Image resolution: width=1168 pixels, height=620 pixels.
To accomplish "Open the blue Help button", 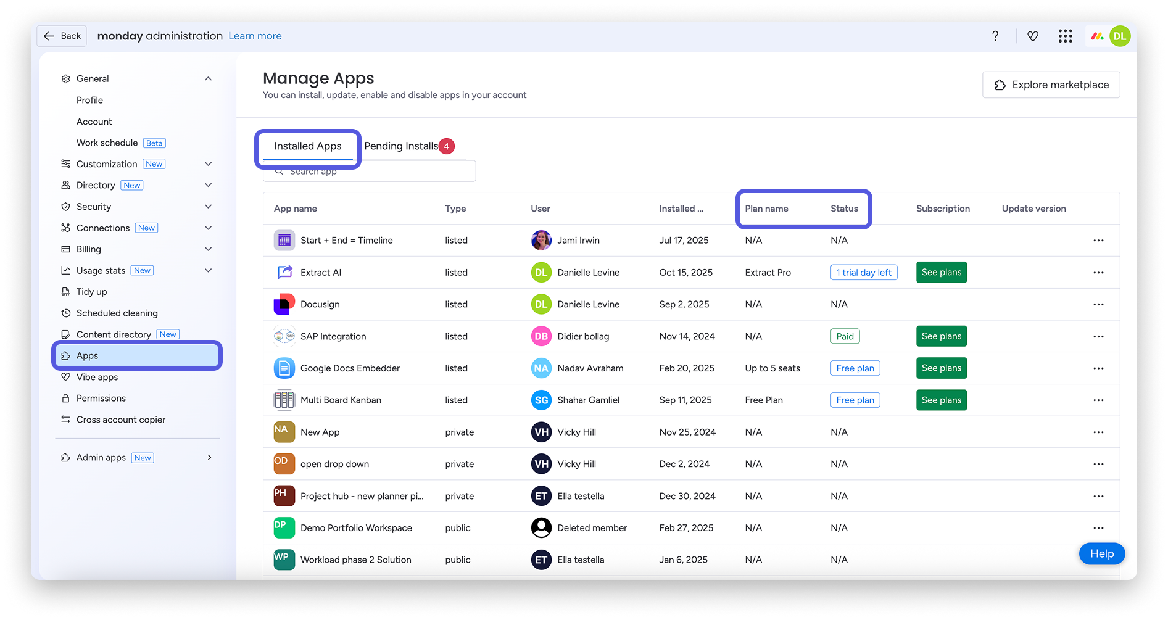I will (x=1101, y=553).
